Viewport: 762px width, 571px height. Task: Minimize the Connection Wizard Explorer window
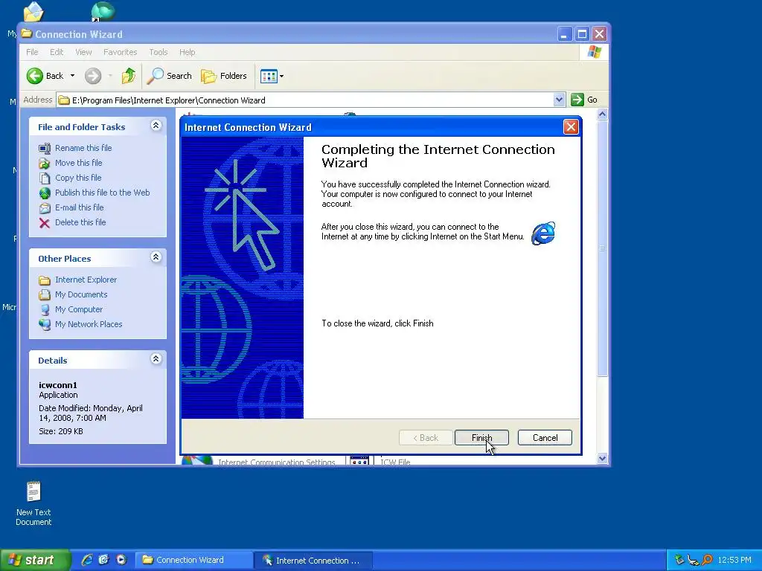point(564,34)
